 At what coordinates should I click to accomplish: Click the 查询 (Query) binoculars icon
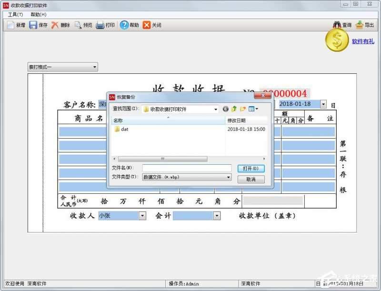[337, 25]
